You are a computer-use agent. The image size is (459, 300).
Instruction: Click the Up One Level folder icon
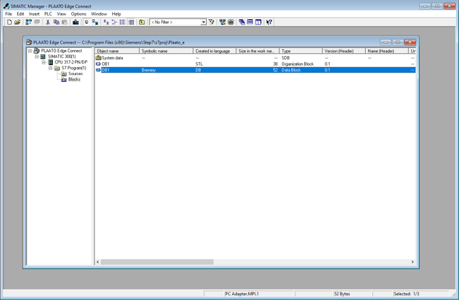coord(142,23)
